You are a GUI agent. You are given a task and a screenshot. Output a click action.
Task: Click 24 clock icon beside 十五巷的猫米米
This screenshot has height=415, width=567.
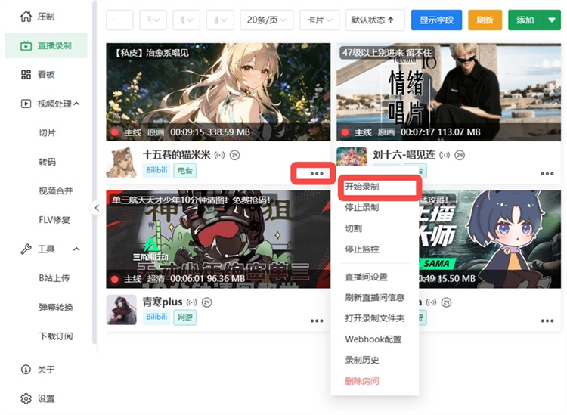pyautogui.click(x=234, y=156)
